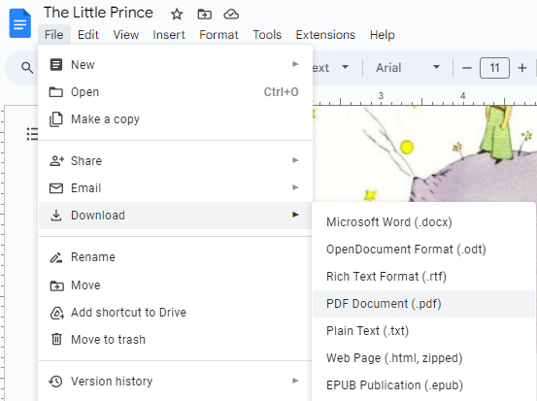Open the Edit menu

88,35
